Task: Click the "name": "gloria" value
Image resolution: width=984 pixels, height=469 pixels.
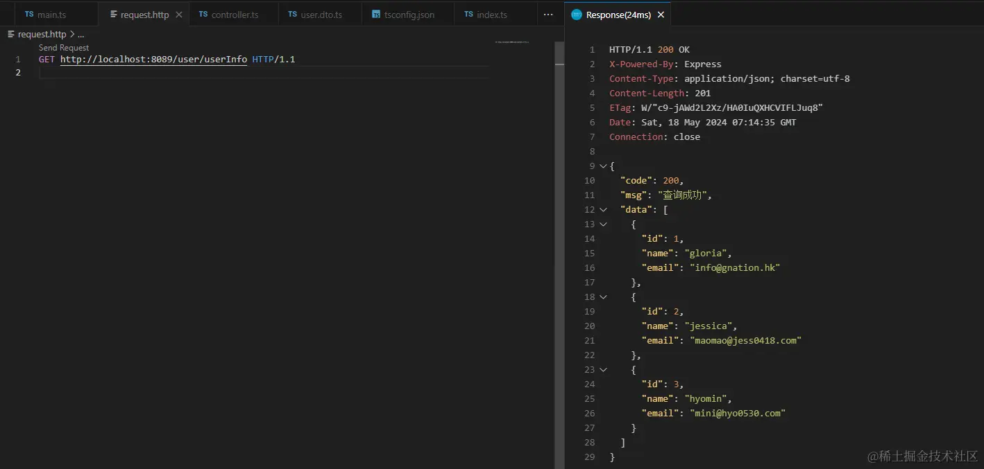Action: pyautogui.click(x=707, y=254)
